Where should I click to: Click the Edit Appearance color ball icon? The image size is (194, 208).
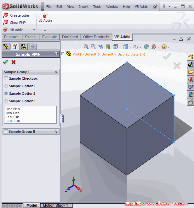pos(146,47)
